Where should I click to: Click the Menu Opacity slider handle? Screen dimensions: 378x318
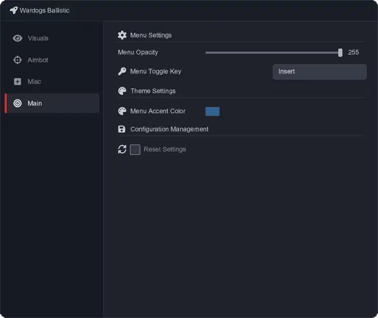(x=340, y=52)
